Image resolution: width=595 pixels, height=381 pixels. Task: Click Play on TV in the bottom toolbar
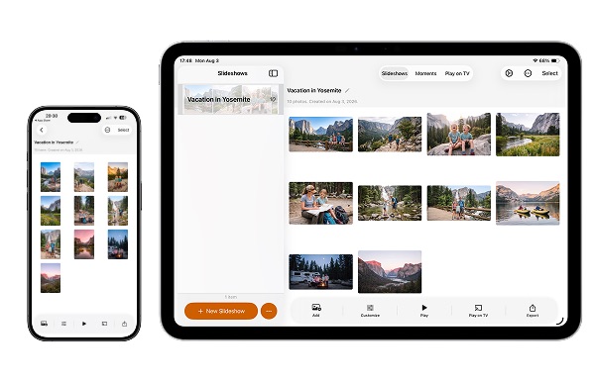pos(478,310)
